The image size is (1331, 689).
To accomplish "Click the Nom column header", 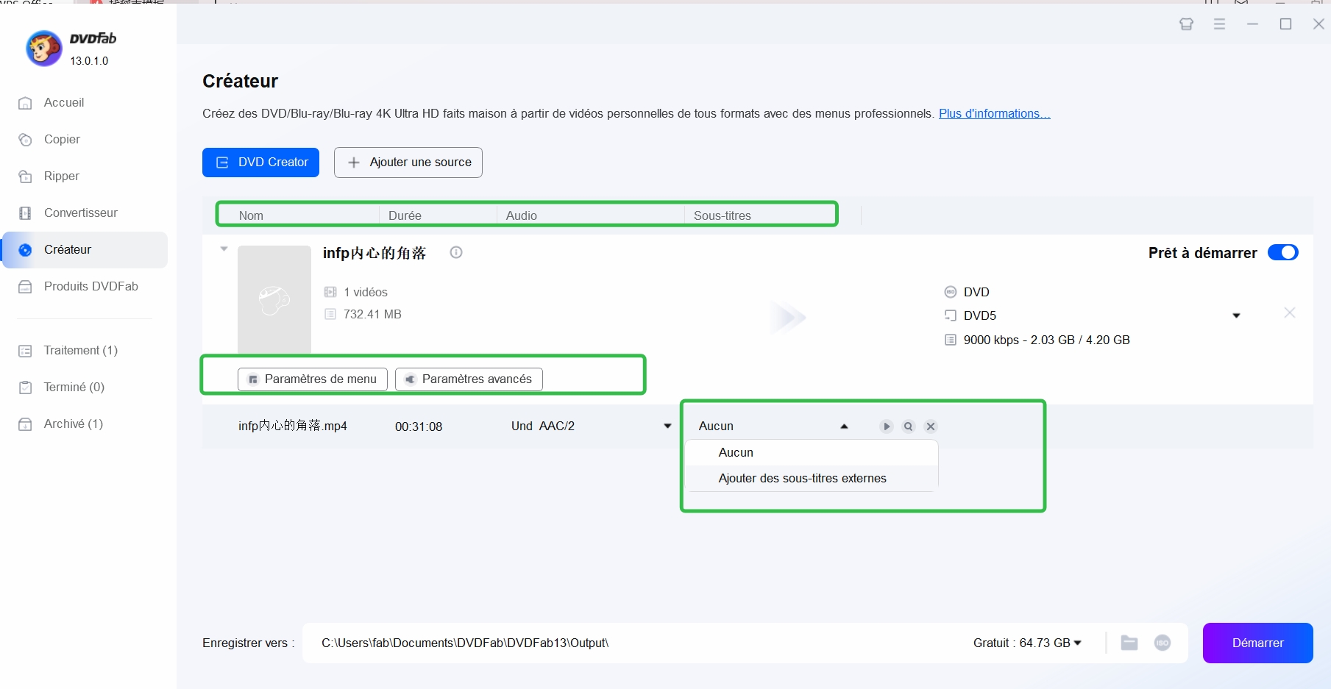I will [x=251, y=216].
